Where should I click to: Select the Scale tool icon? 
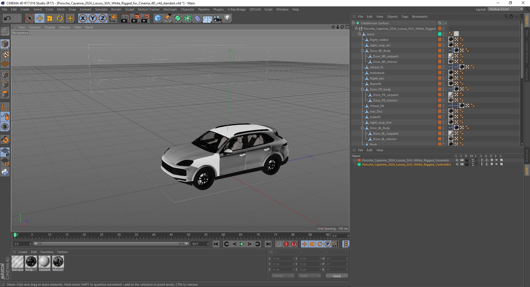(50, 18)
